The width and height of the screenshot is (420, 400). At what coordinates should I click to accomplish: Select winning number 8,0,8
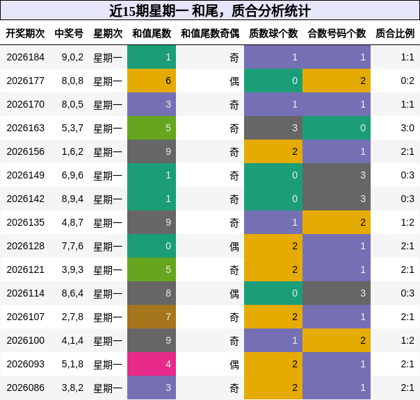pyautogui.click(x=72, y=81)
